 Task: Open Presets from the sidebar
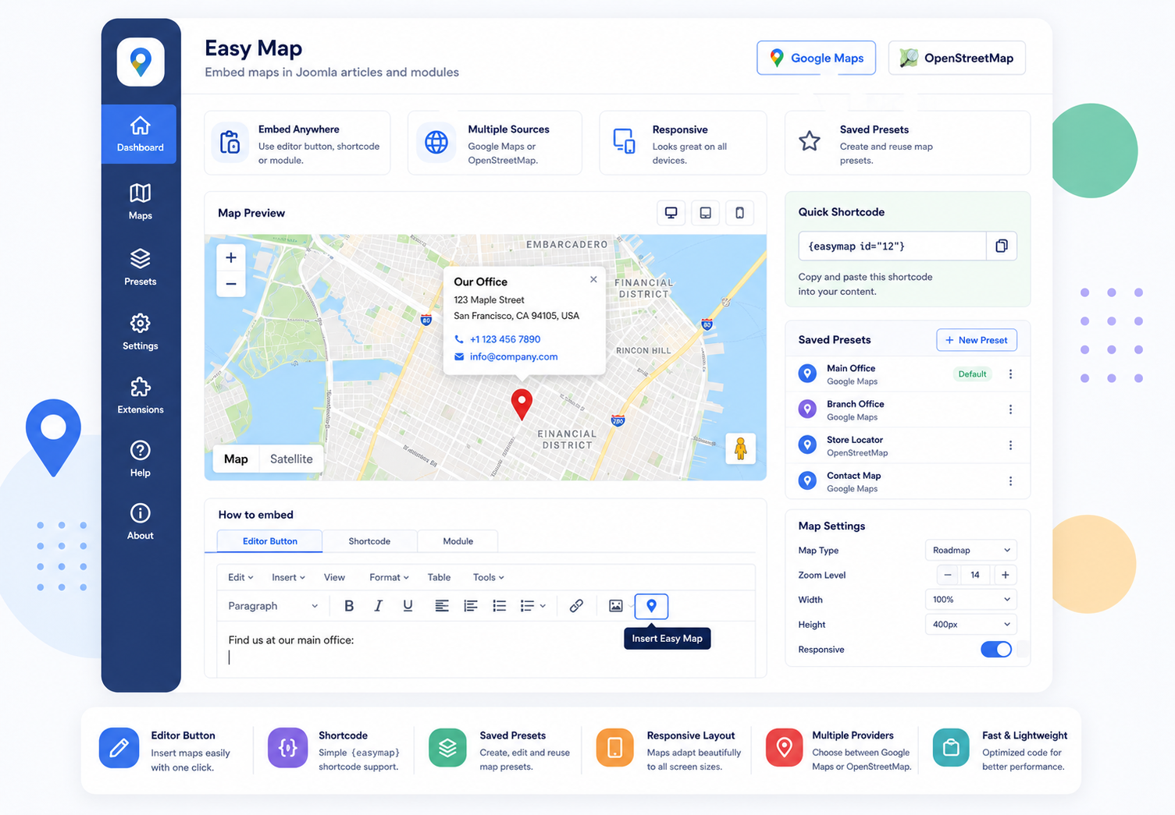(140, 268)
